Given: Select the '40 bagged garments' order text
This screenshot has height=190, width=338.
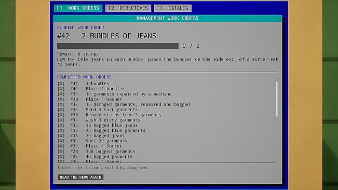Looking at the screenshot, I should click(x=109, y=157).
